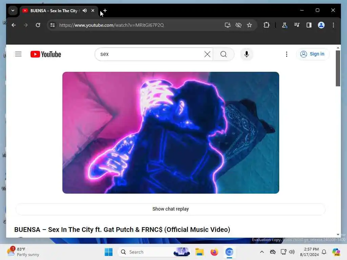Bookmark this page with the star
The image size is (347, 260).
coord(249,25)
